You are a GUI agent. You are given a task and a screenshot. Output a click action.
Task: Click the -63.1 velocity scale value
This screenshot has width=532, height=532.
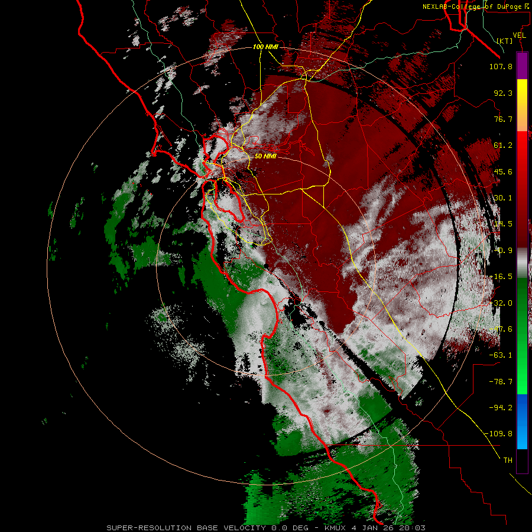coord(501,355)
